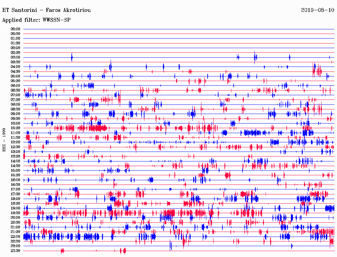Screen dimensions: 337x257
Task: Select the 10:00 time label
Action: (15, 123)
